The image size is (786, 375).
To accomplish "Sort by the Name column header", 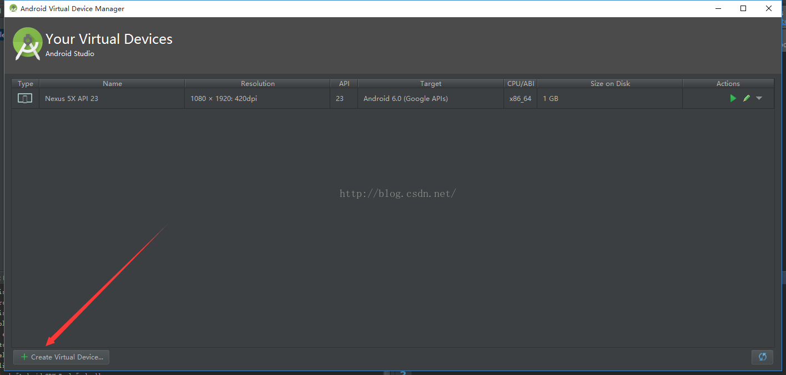I will pos(112,83).
